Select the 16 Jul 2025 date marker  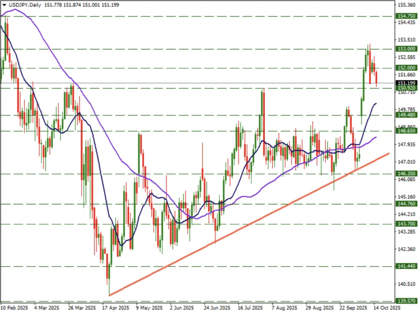pyautogui.click(x=249, y=308)
